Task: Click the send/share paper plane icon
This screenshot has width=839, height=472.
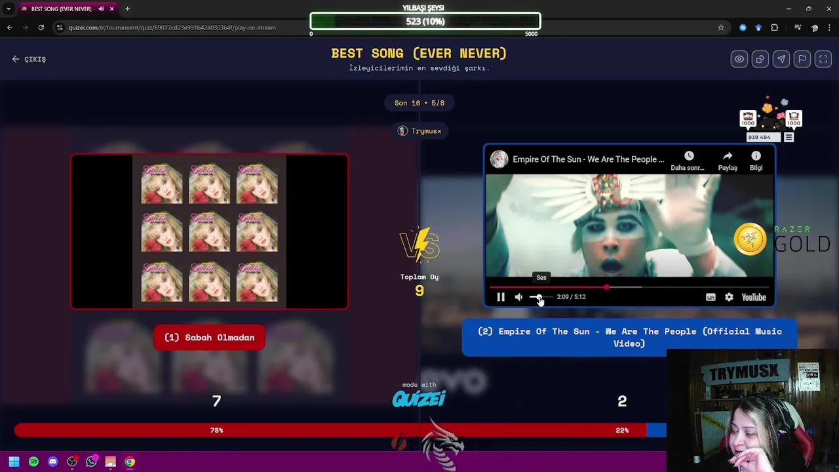Action: click(781, 59)
